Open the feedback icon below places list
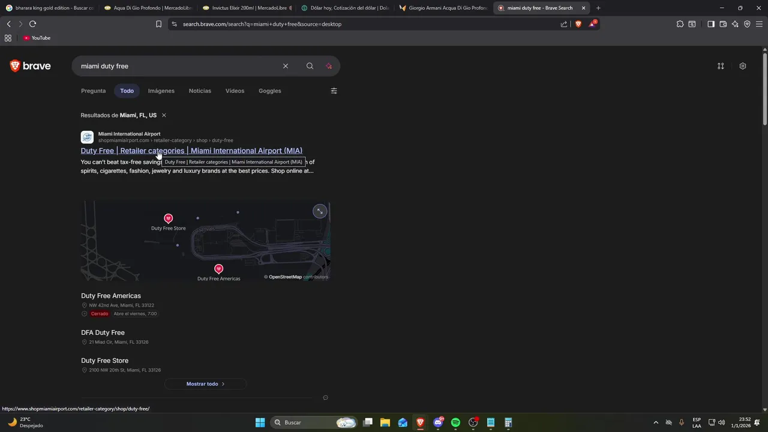The height and width of the screenshot is (432, 768). point(325,398)
